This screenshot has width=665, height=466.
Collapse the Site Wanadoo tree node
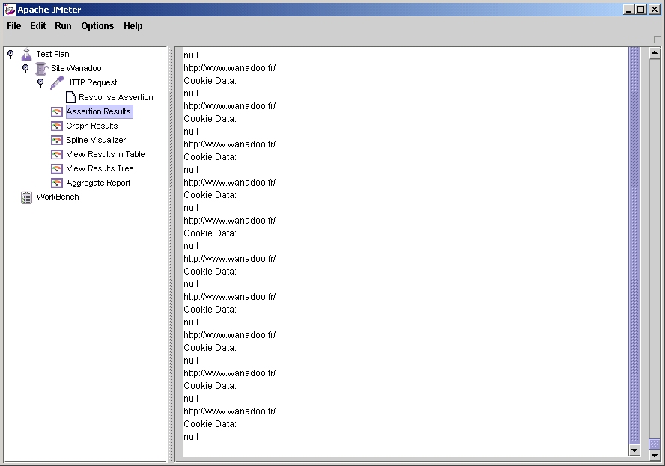tap(25, 68)
